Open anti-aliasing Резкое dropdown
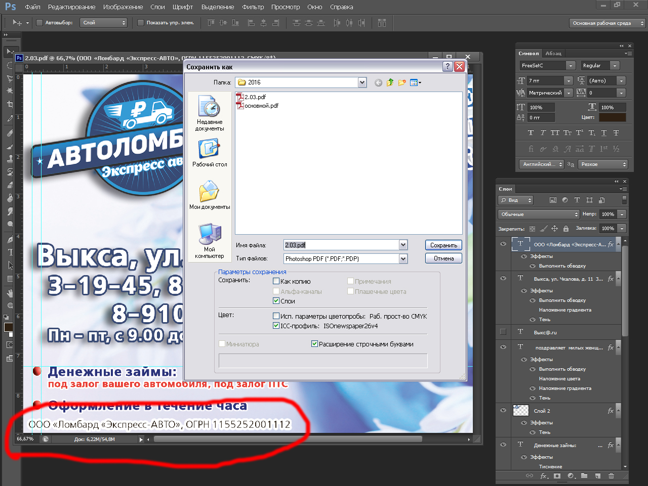Viewport: 648px width, 486px height. (x=603, y=164)
